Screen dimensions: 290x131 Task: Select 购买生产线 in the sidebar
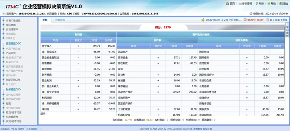12,62
